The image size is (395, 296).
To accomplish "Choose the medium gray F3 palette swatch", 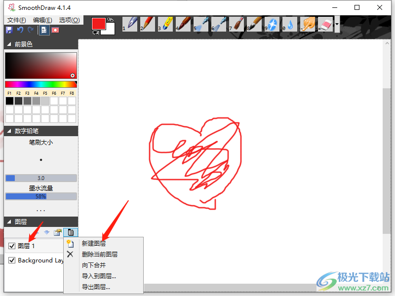I will (x=27, y=101).
